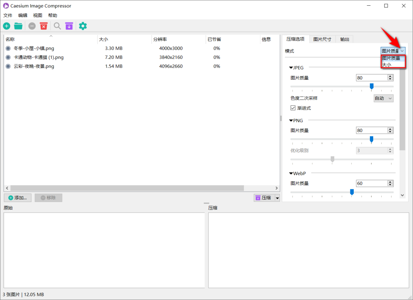The width and height of the screenshot is (413, 300).
Task: Click down arrow of options panel scrollbar
Action: pos(402,195)
